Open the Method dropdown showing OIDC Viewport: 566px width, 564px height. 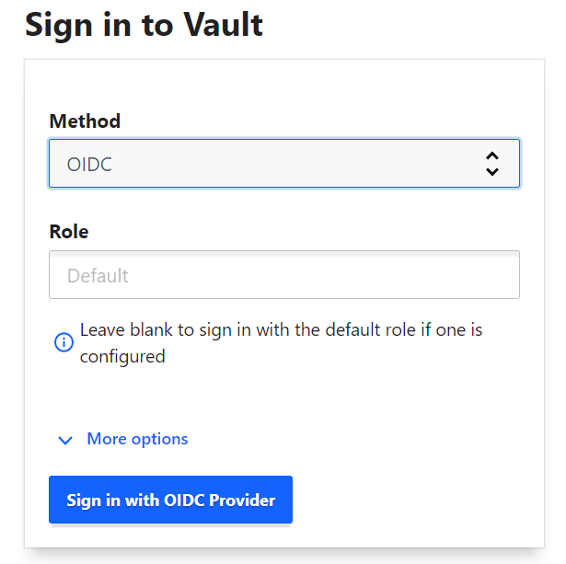[x=284, y=163]
